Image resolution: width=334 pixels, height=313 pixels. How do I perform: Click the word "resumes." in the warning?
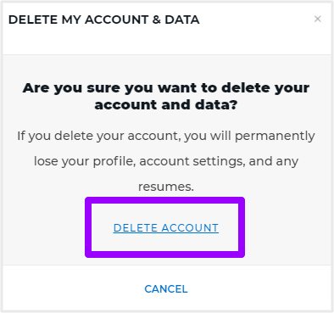pyautogui.click(x=166, y=187)
